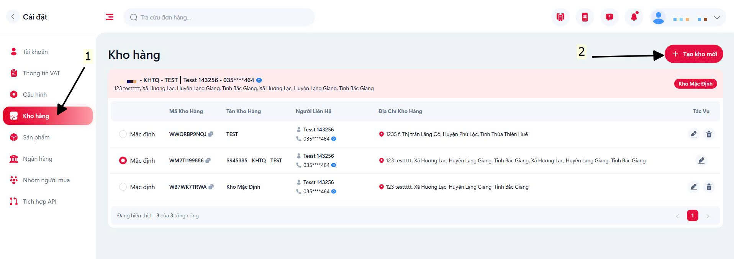
Task: Select page 1 in pagination
Action: pyautogui.click(x=692, y=215)
